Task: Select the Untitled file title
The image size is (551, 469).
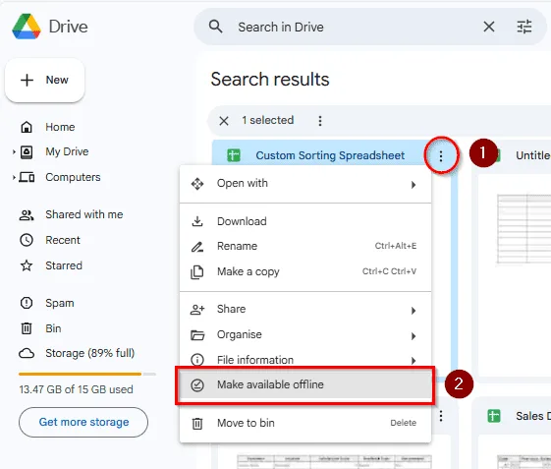Action: coord(533,155)
